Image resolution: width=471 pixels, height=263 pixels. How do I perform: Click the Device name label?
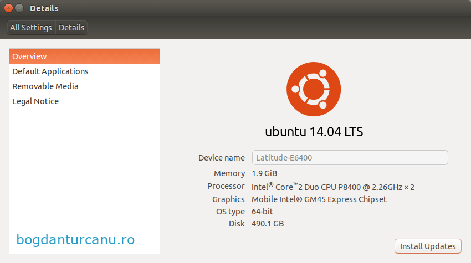pos(221,158)
